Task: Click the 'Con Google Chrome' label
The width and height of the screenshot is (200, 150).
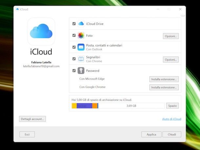Action: (x=92, y=87)
